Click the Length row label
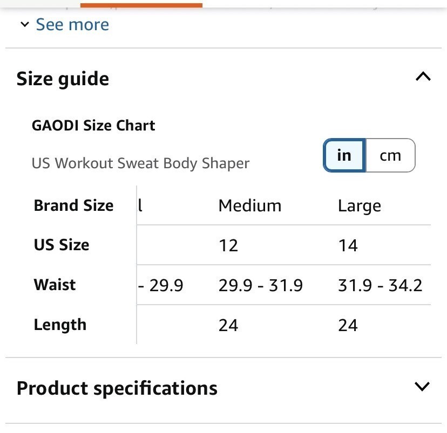This screenshot has width=447, height=433. point(60,325)
